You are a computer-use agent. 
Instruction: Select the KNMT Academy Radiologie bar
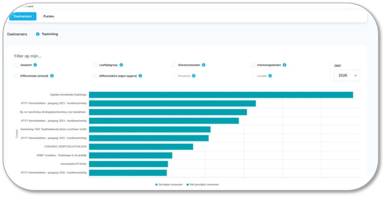(x=130, y=155)
